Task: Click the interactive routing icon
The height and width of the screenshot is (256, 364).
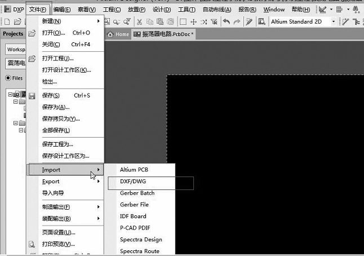Action: (345, 22)
